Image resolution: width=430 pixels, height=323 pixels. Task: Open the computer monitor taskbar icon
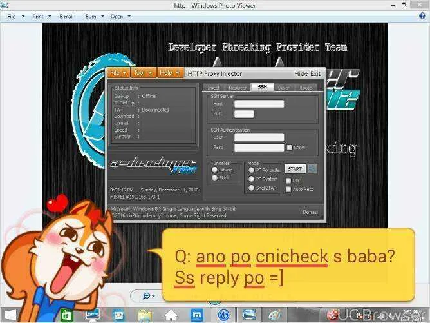93,315
